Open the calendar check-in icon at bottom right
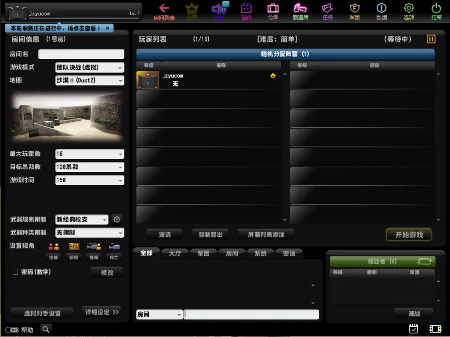 click(x=413, y=329)
